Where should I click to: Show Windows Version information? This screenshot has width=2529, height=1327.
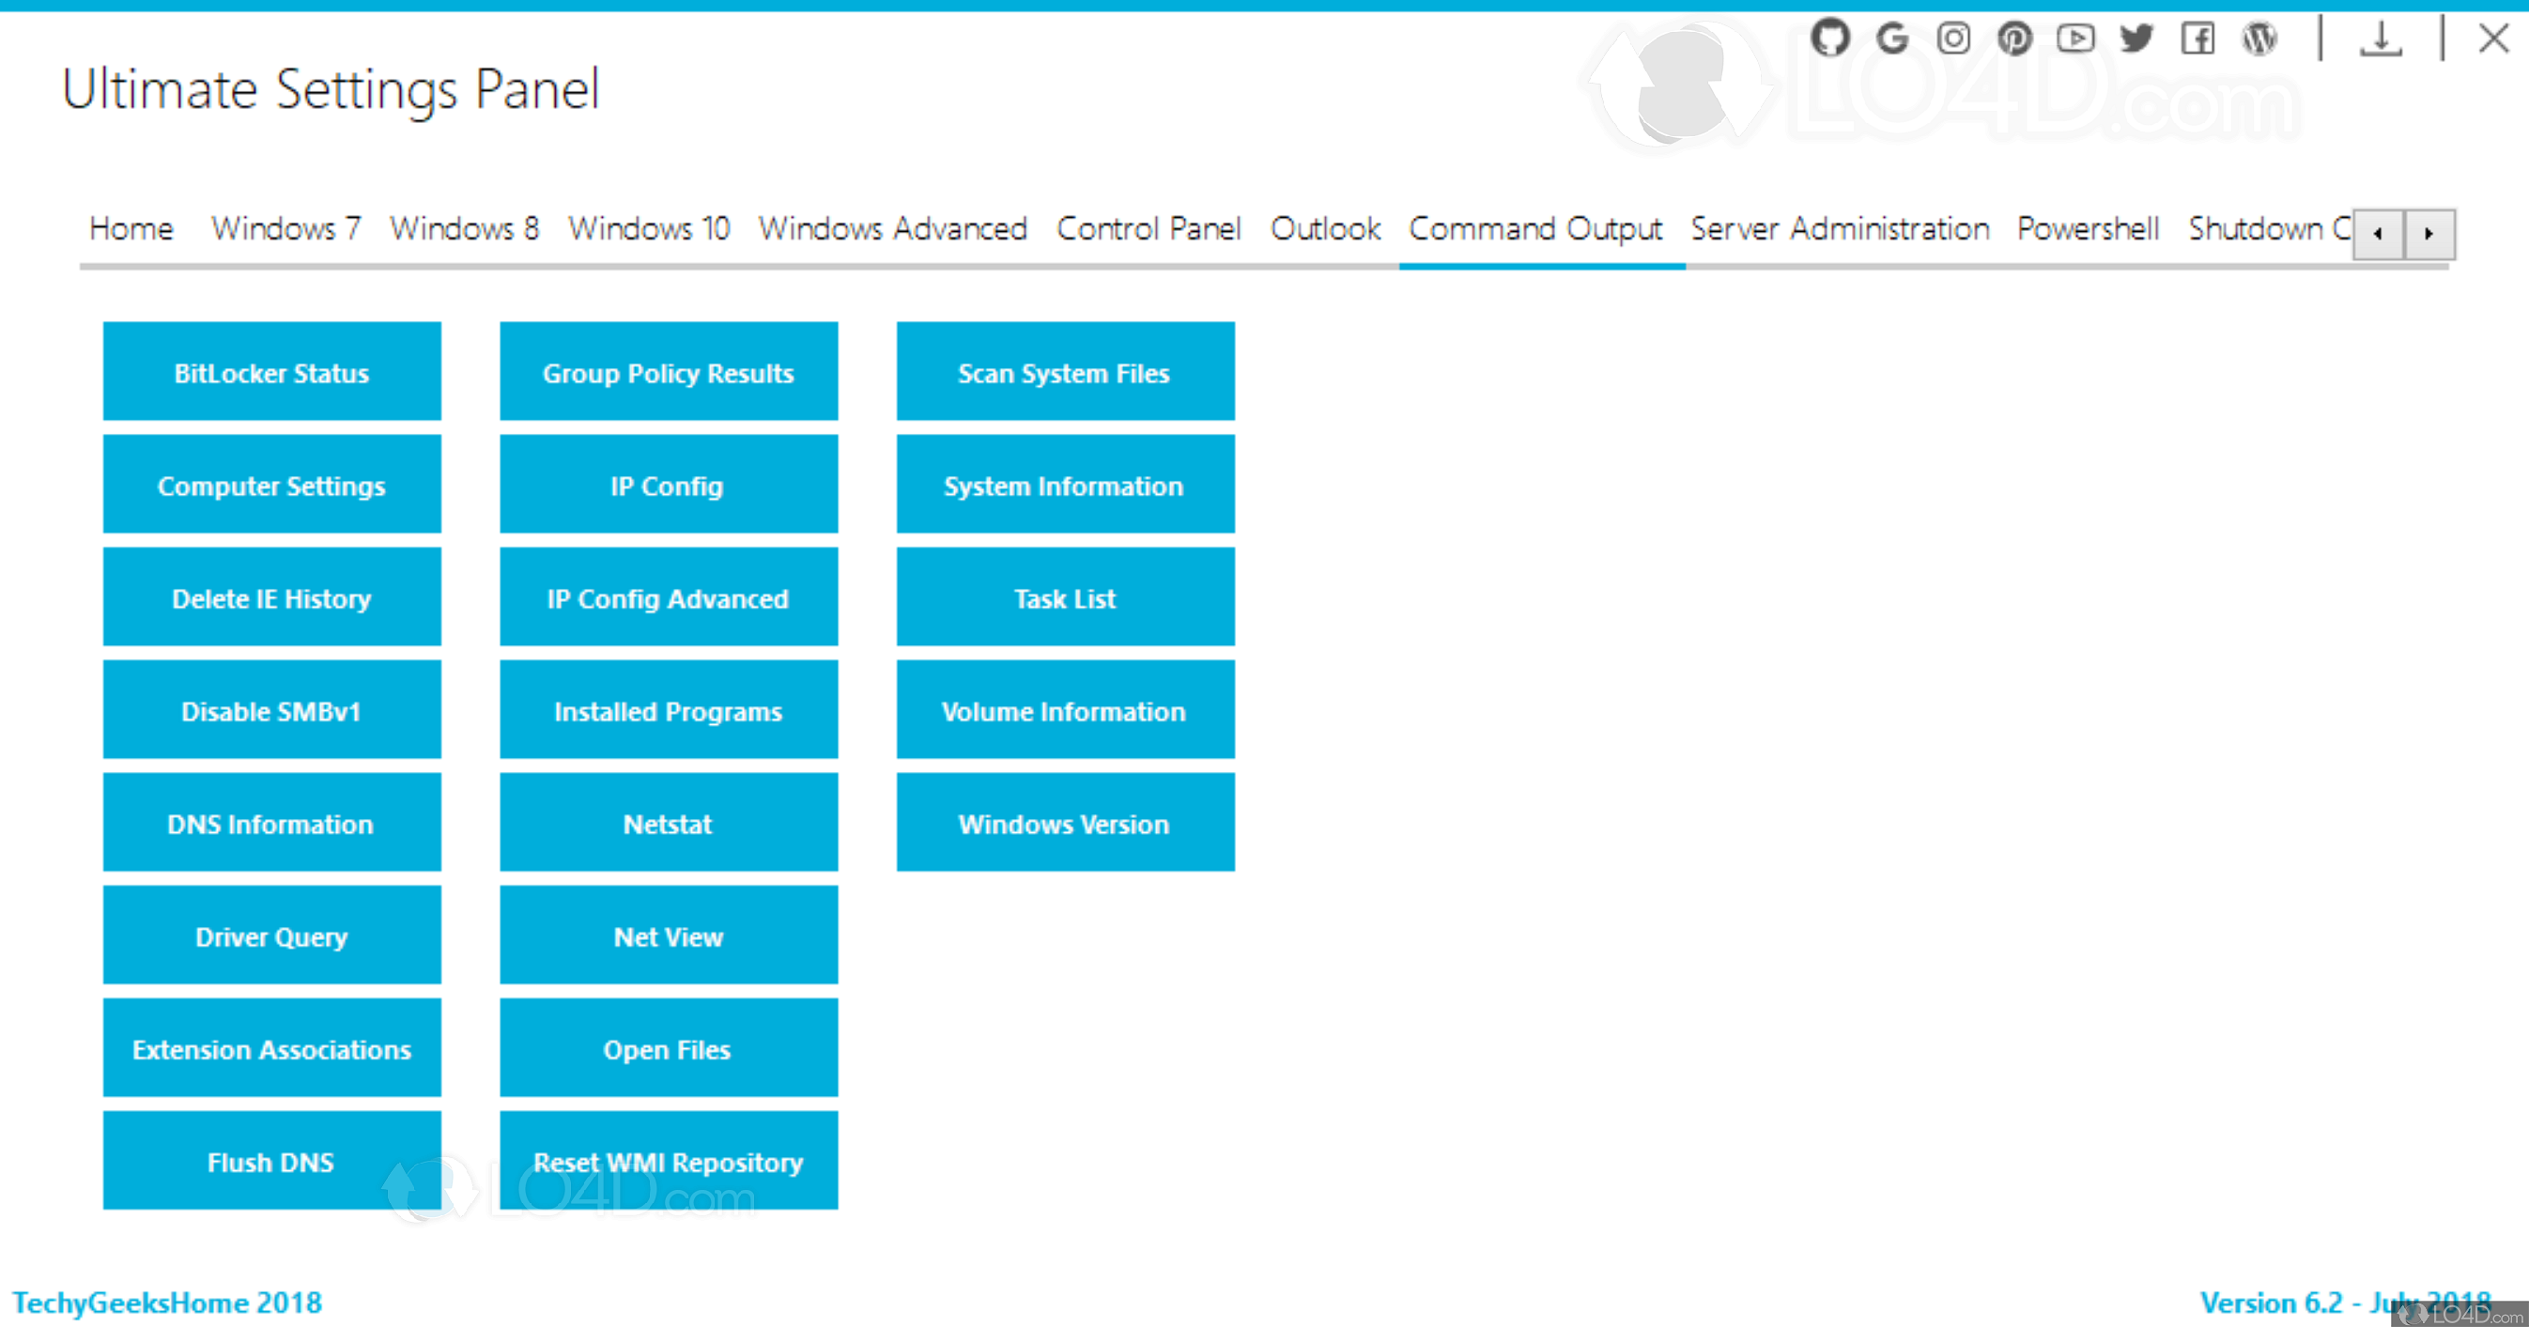tap(1064, 824)
